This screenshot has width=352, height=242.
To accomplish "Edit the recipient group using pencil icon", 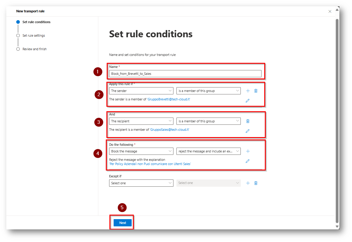I will point(248,131).
